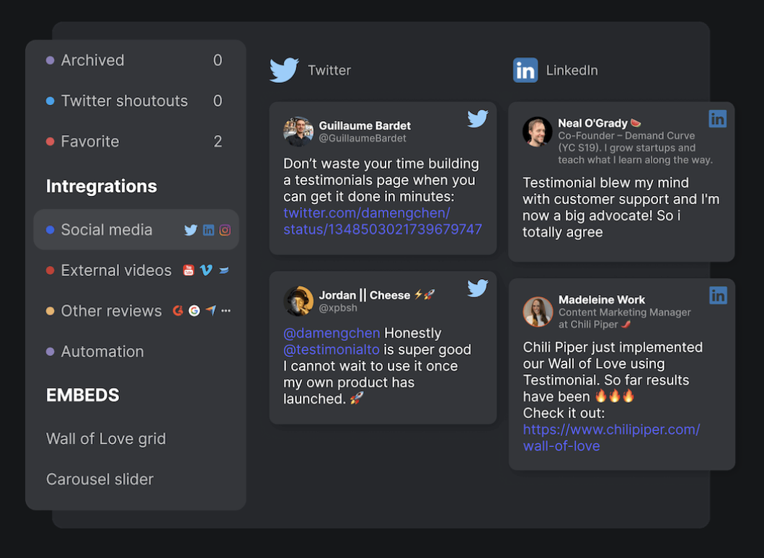
Task: Click the YouTube icon beside External videos
Action: click(x=189, y=270)
